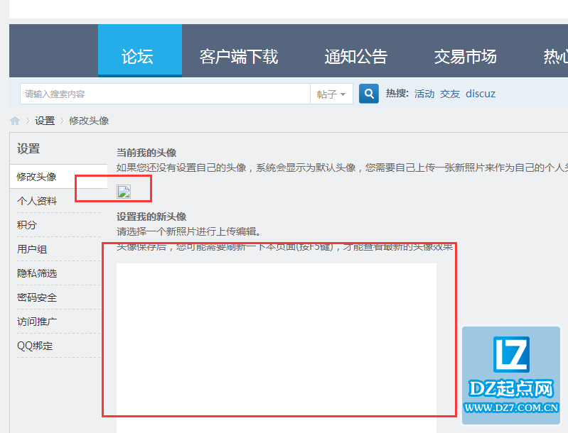The width and height of the screenshot is (568, 433).
Task: Click the home icon in breadcrumb
Action: pyautogui.click(x=15, y=121)
